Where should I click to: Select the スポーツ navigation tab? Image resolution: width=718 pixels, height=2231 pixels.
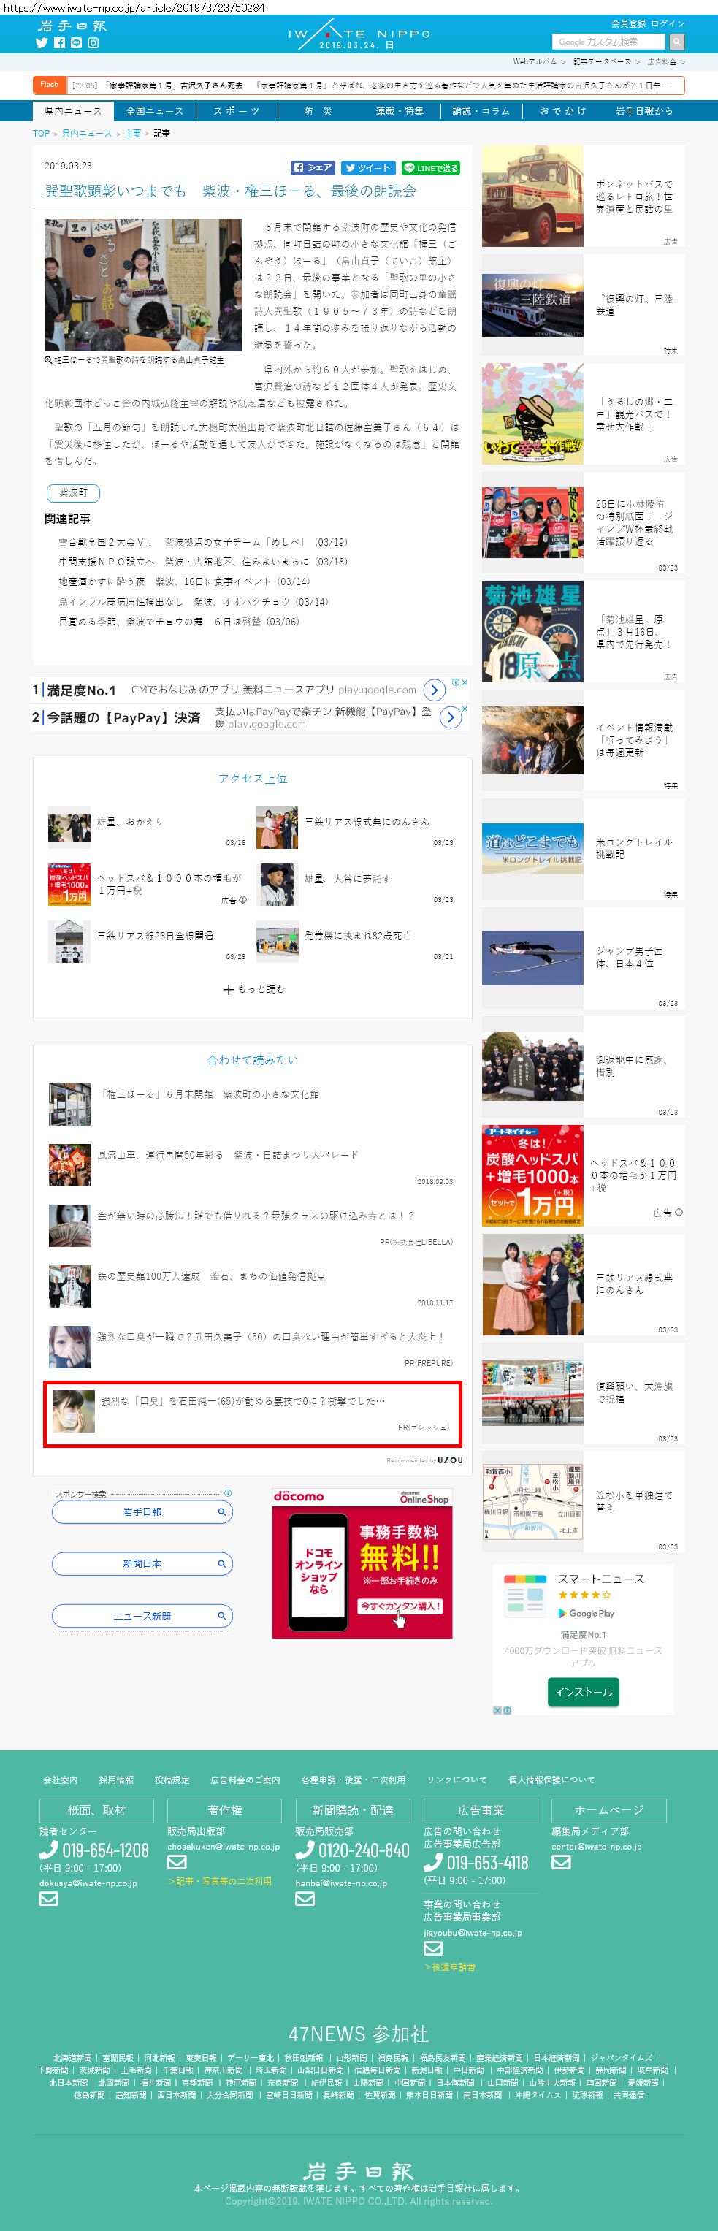(237, 111)
